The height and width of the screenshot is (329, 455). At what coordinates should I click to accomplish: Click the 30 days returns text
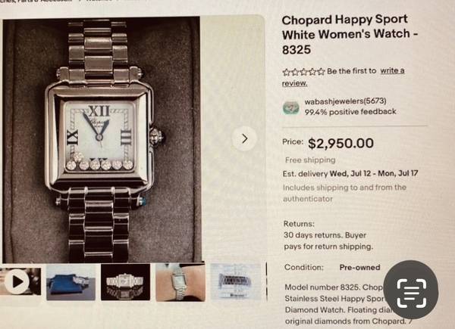(x=328, y=241)
